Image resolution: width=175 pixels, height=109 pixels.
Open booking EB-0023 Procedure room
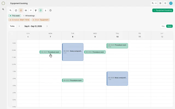[x=73, y=80]
